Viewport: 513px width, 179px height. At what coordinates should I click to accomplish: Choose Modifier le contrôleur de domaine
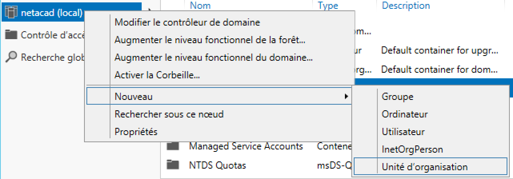point(187,22)
